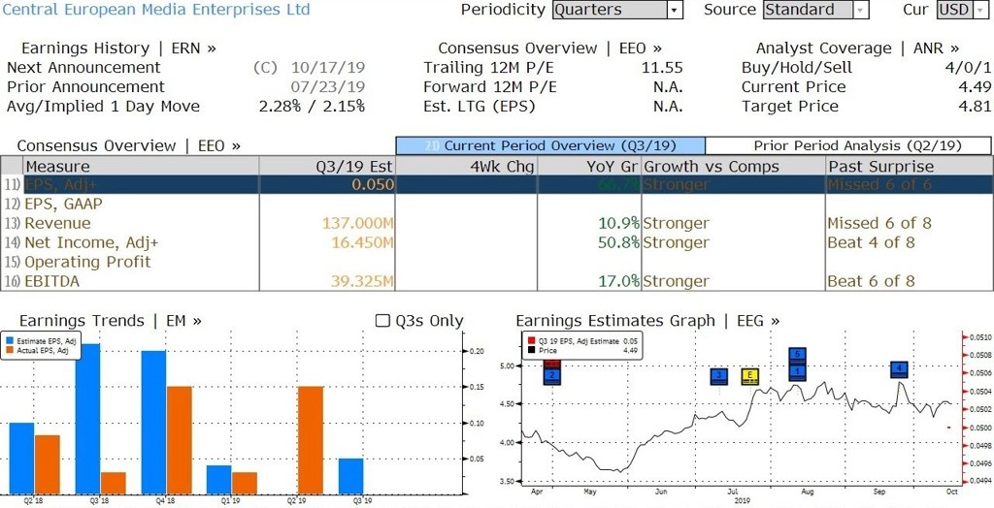
Task: Click the blue marker numbered 2
Action: 552,376
